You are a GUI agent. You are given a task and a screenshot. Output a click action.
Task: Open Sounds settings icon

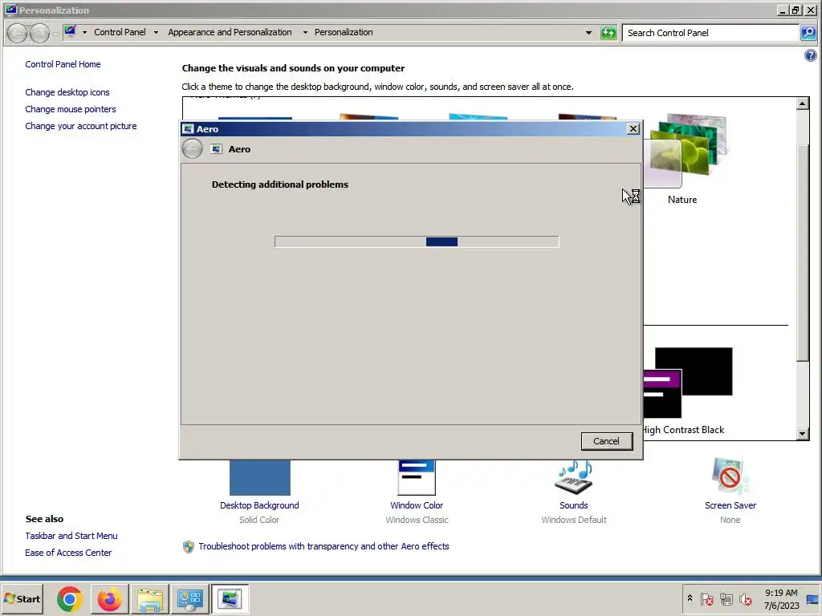573,478
